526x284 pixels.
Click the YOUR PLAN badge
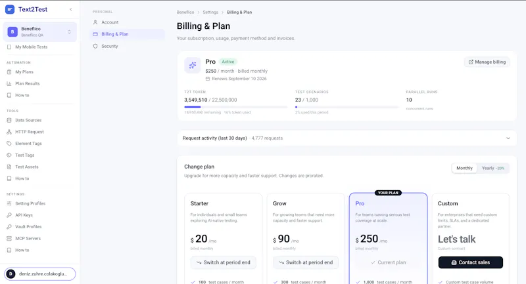pos(388,193)
